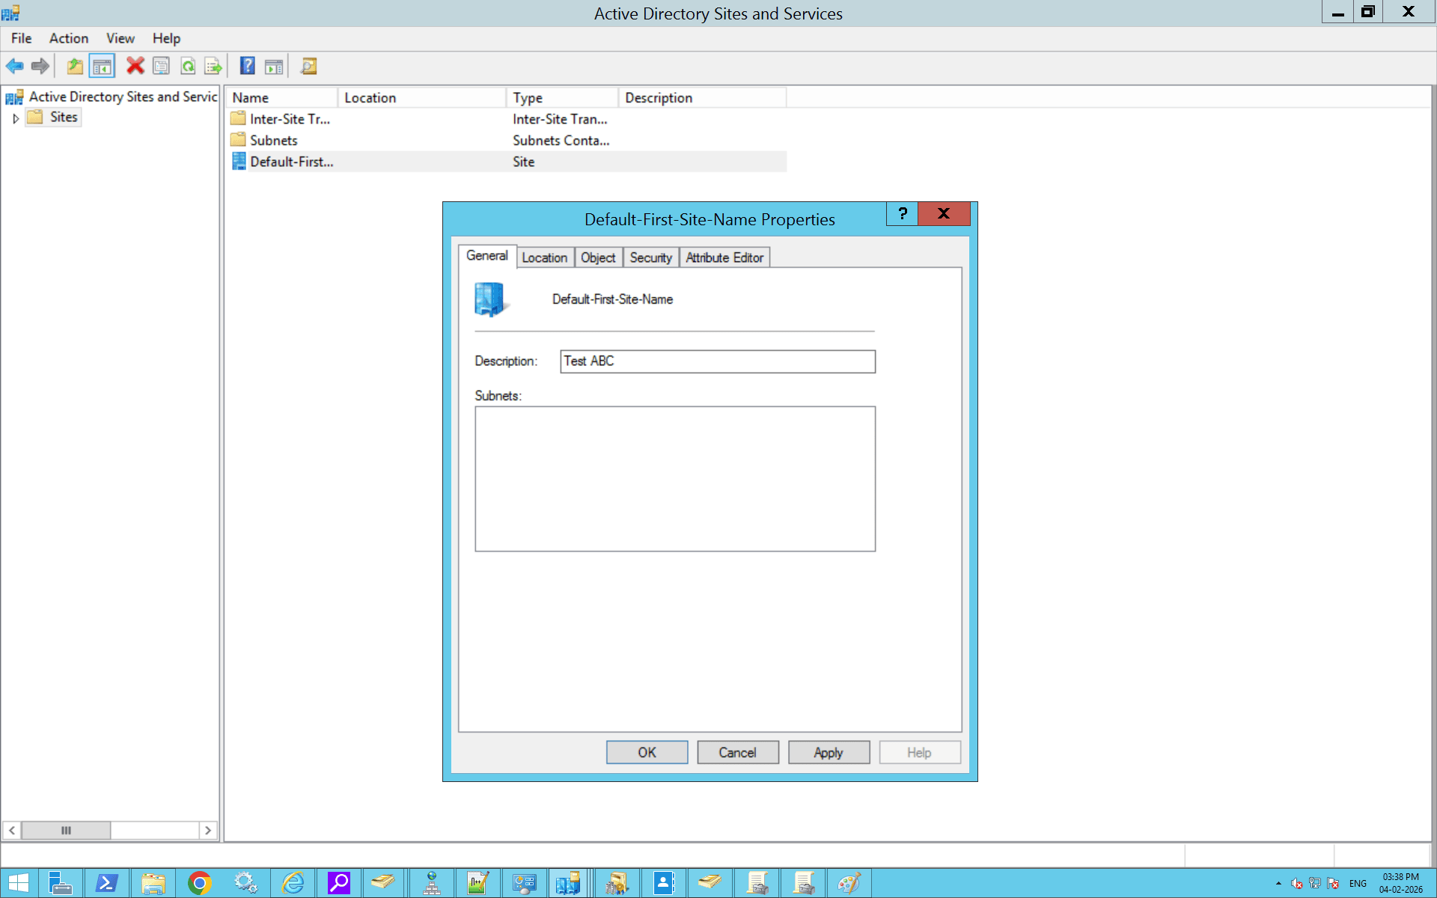Export the list using the toolbar icon
Screen dimensions: 1437x898
(x=213, y=66)
